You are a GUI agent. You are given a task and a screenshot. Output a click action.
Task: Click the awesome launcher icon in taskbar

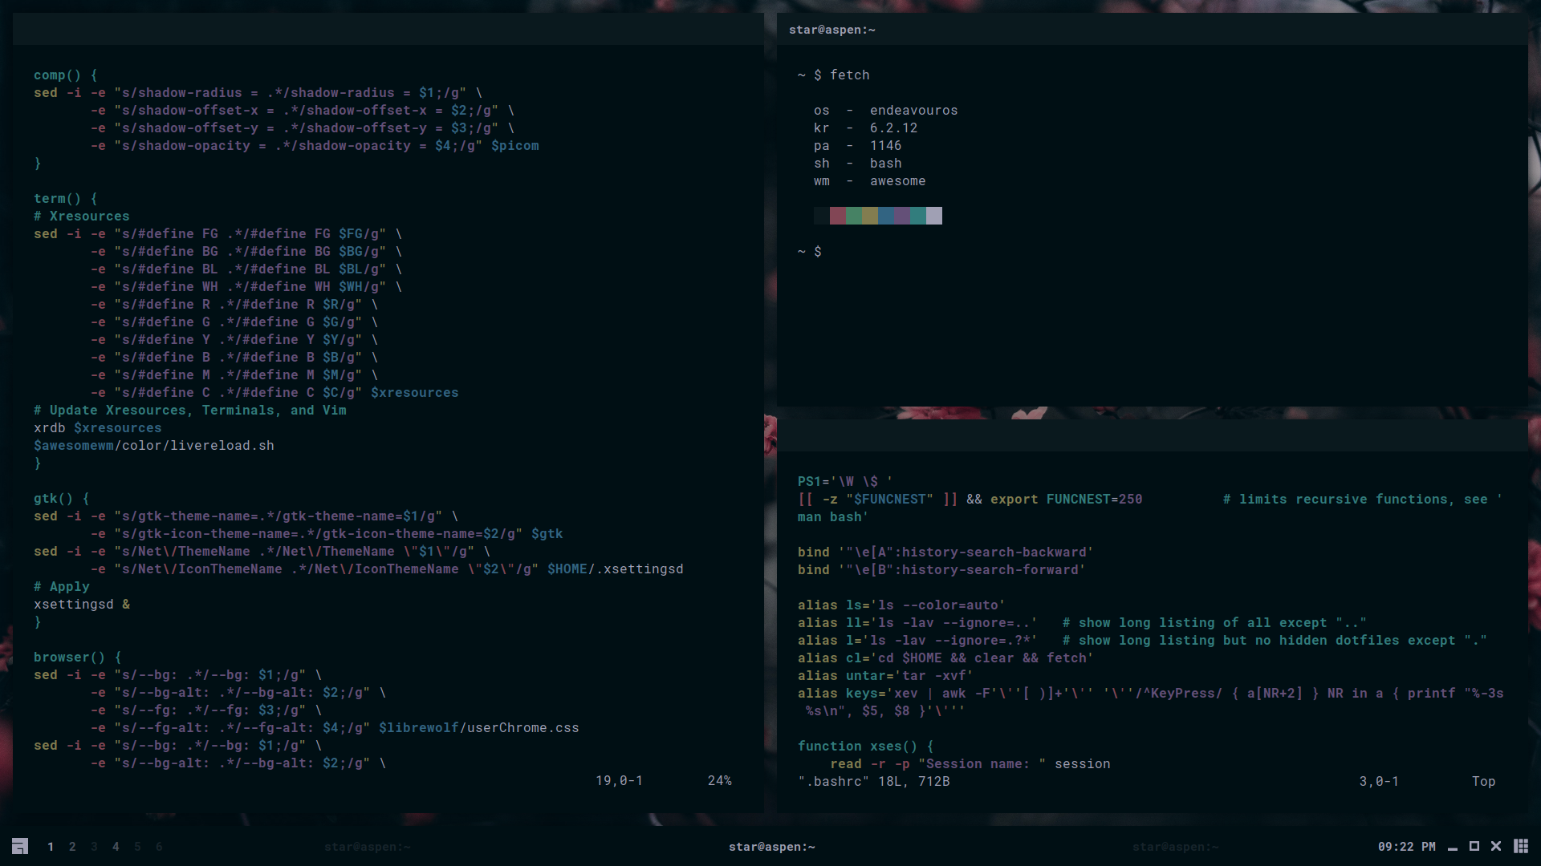[x=20, y=846]
